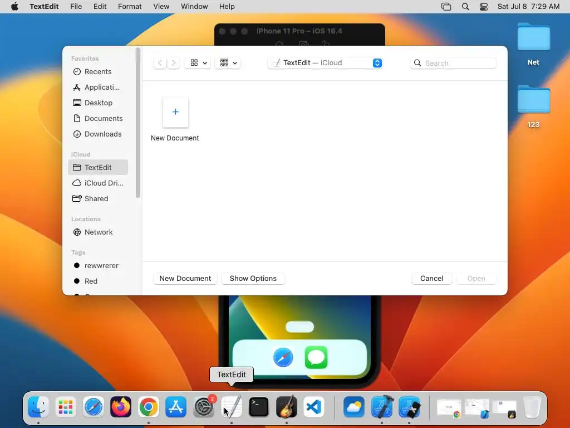Click the iPhone 11 Pro simulator title bar

tap(299, 31)
